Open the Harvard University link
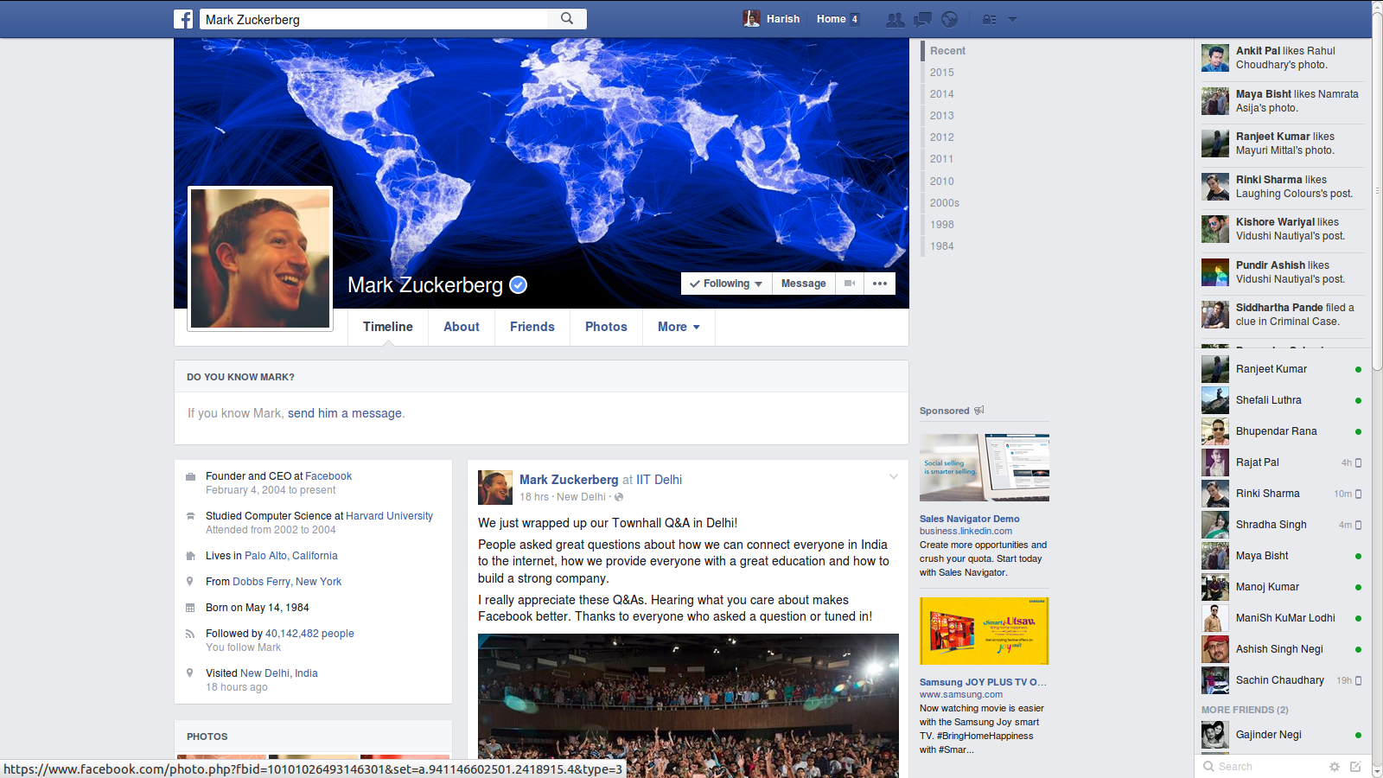The image size is (1383, 778). pyautogui.click(x=389, y=515)
